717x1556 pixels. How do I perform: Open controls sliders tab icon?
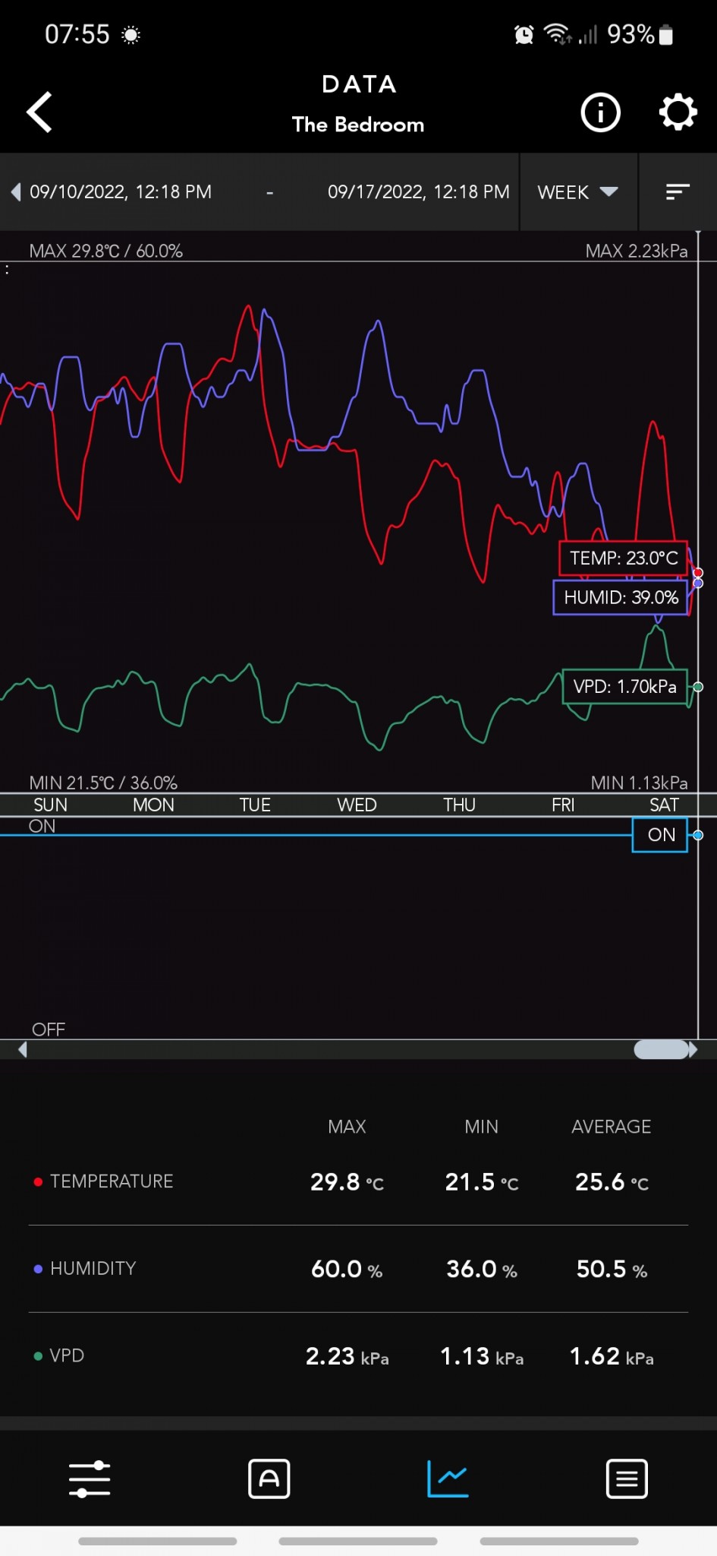click(x=90, y=1479)
